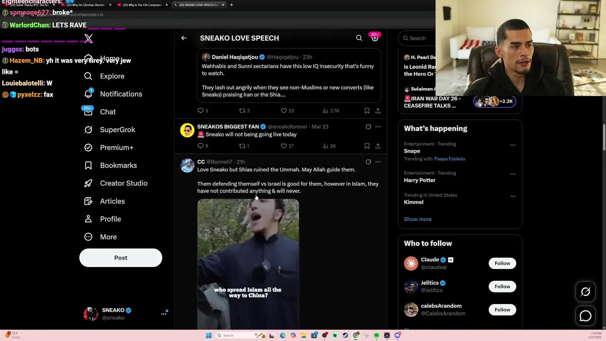Screen dimensions: 606x341
Task: Follow the calebsArandom account
Action: click(502, 310)
